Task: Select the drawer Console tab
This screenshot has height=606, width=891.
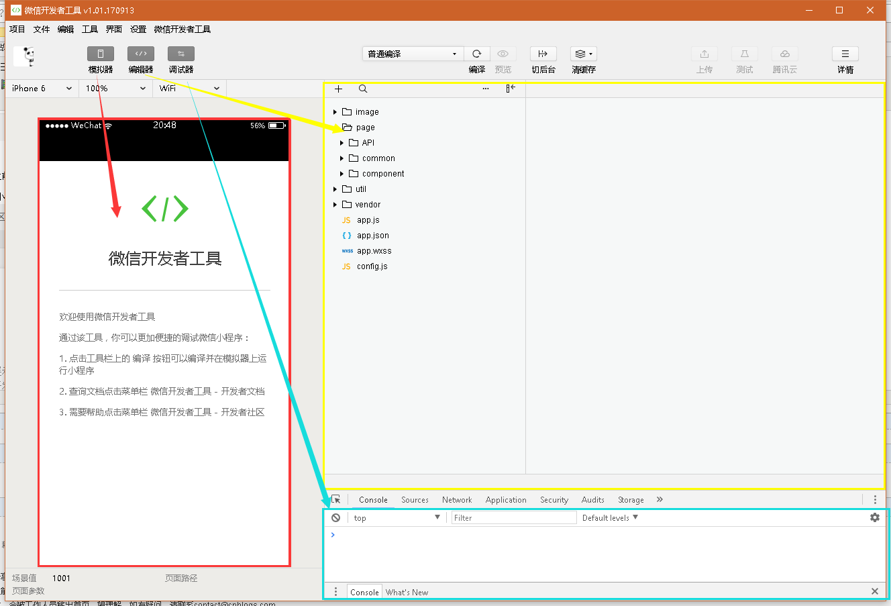Action: pyautogui.click(x=364, y=592)
